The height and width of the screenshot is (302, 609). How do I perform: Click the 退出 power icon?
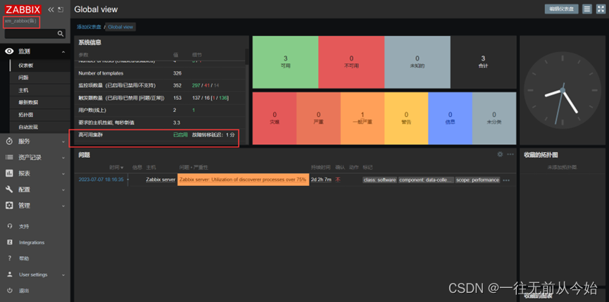coord(10,290)
